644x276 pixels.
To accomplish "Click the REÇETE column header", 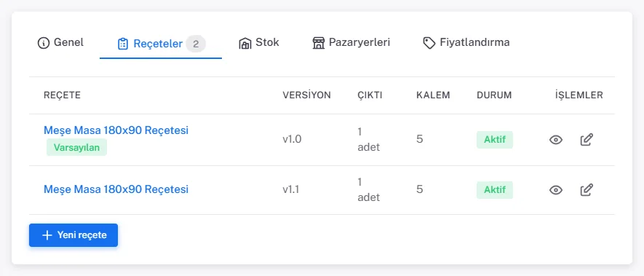I will pos(62,95).
